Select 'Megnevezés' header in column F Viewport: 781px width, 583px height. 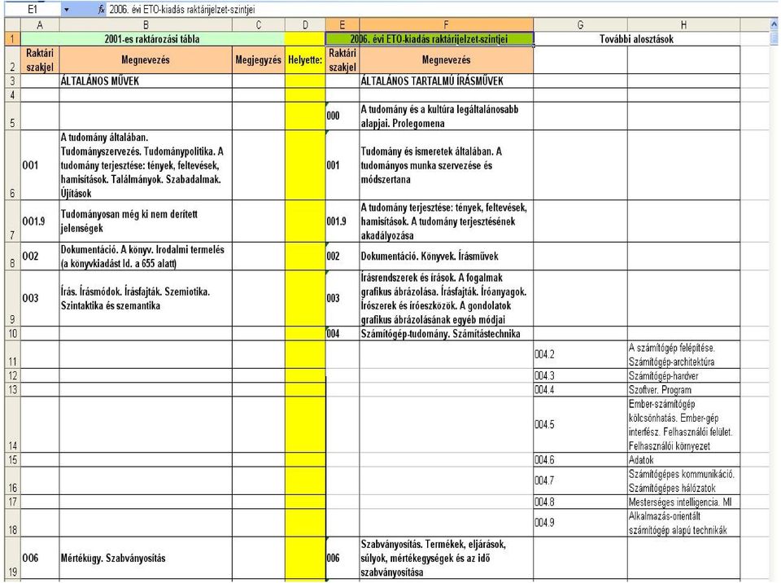447,59
